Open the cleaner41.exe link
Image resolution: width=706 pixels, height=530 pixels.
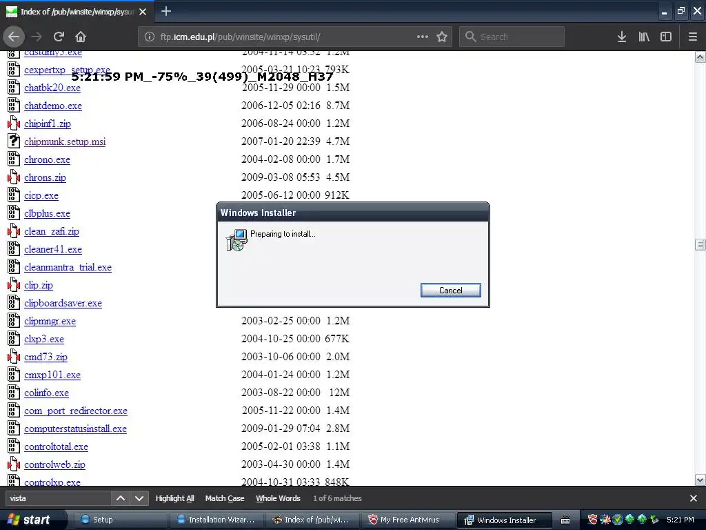(53, 249)
